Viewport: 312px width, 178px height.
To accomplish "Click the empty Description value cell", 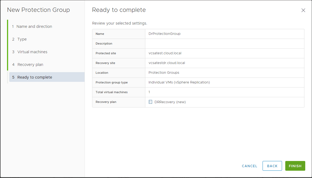I will tap(224, 43).
